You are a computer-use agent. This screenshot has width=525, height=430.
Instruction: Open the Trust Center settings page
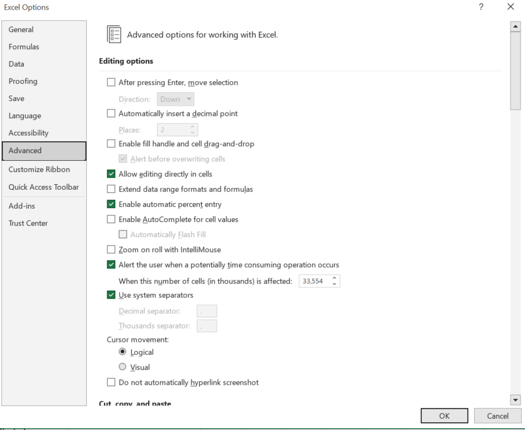coord(28,223)
